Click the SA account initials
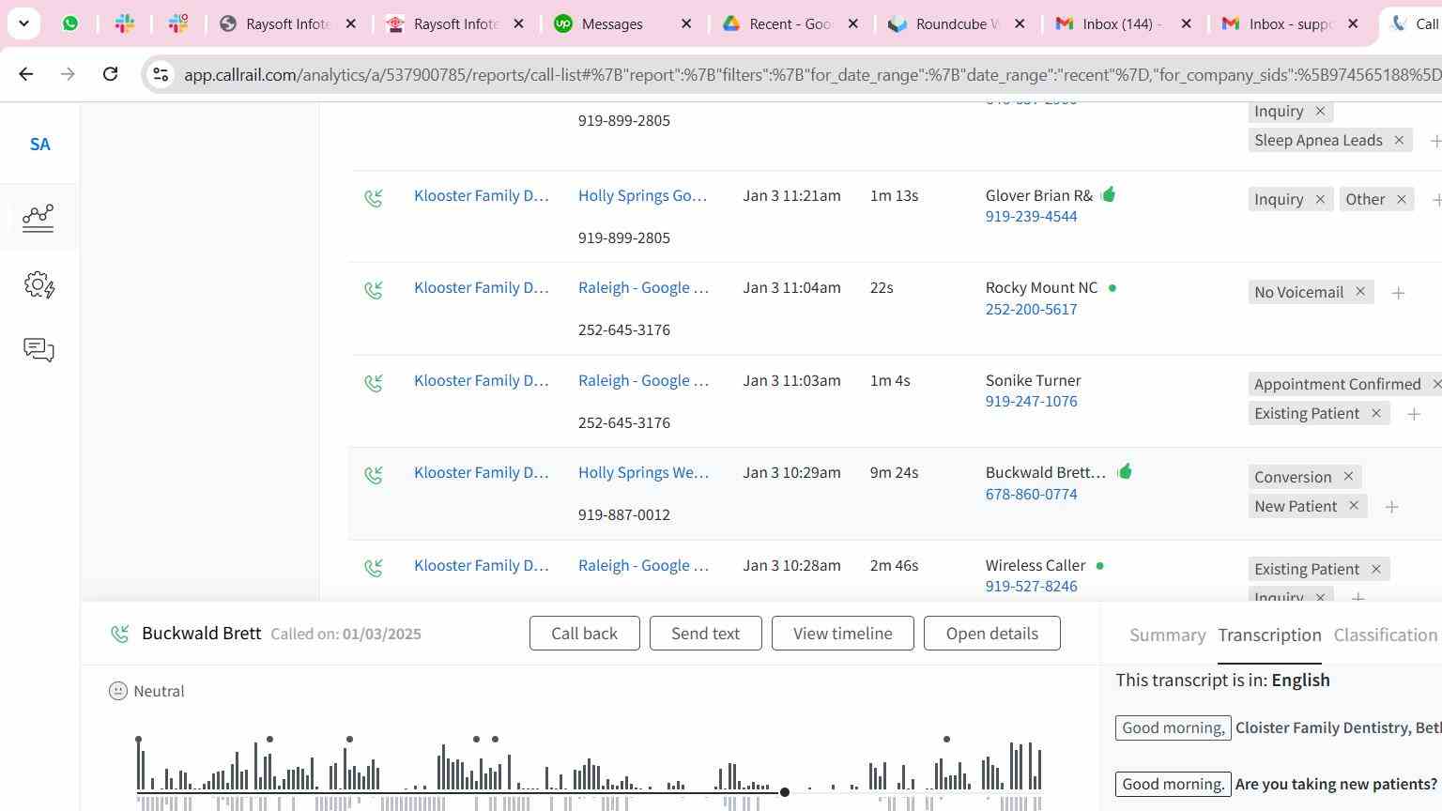The height and width of the screenshot is (811, 1442). pos(39,145)
